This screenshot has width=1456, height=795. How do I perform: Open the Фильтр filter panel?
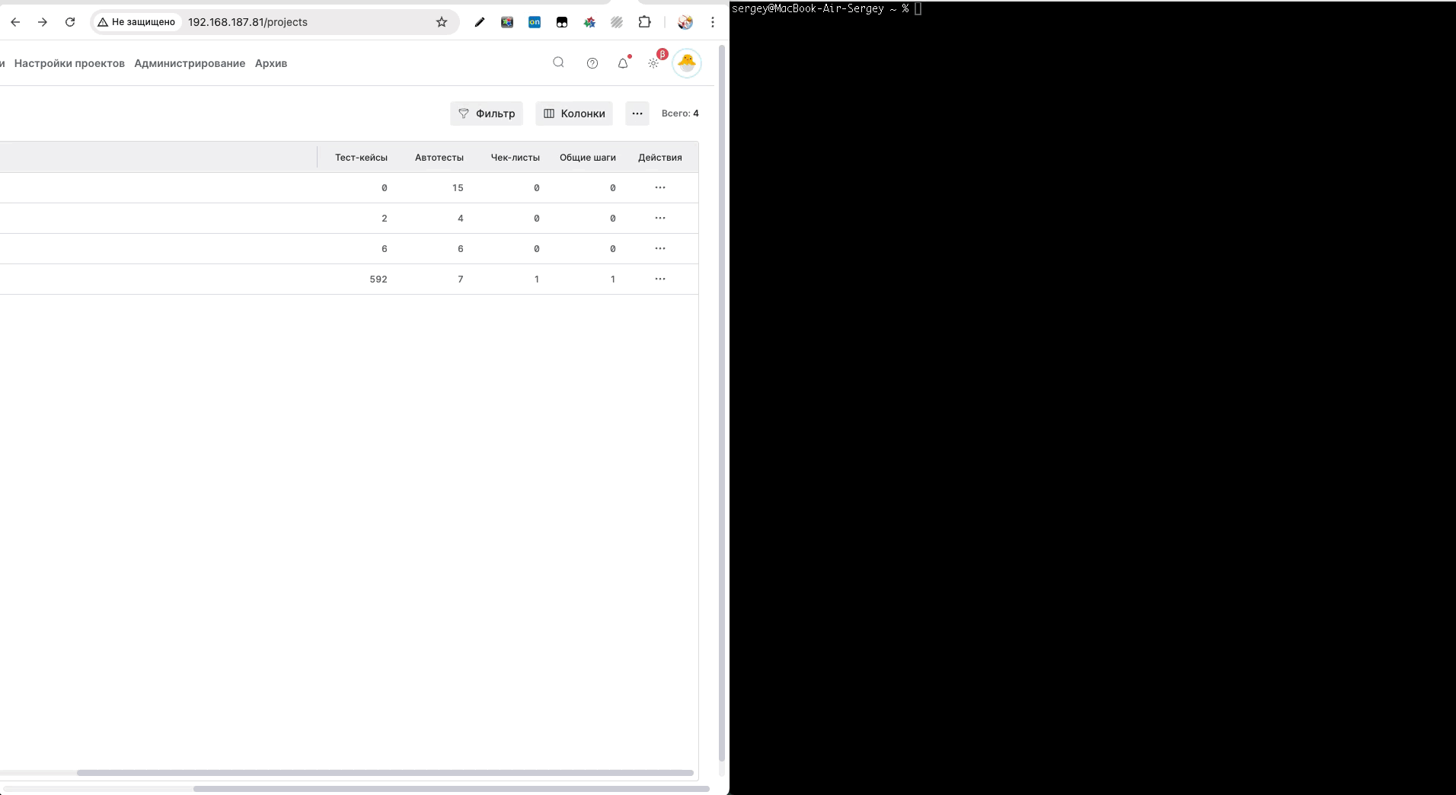(487, 113)
